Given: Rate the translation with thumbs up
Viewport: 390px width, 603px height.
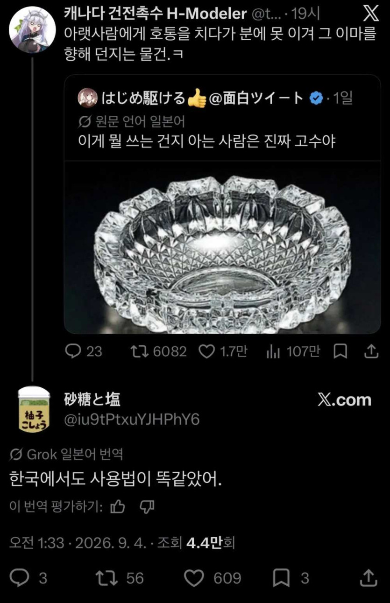Looking at the screenshot, I should click(118, 506).
